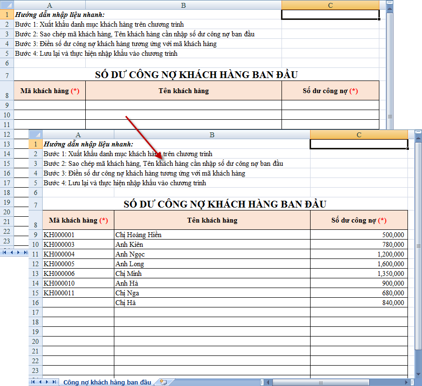The image size is (422, 386).
Task: Click the next-sheet arrow beside the sheet tab
Action: click(x=47, y=382)
